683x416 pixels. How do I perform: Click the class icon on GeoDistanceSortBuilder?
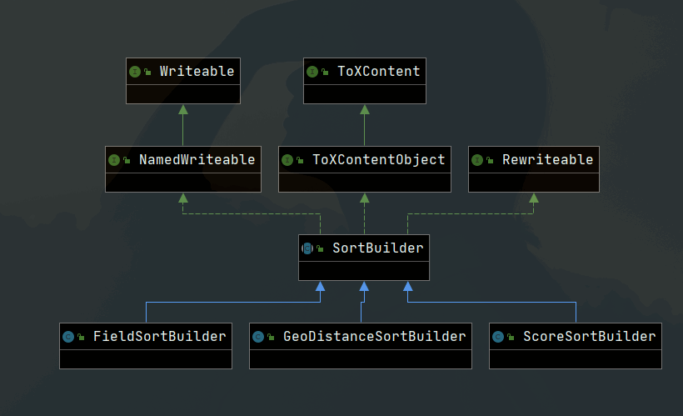(x=257, y=337)
